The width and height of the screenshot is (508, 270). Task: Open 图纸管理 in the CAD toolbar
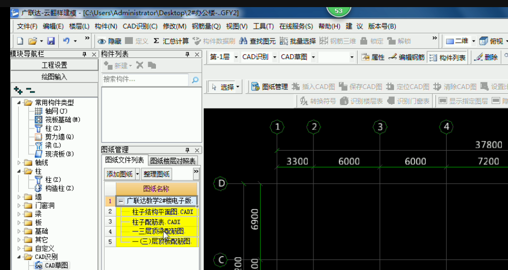[x=270, y=86]
